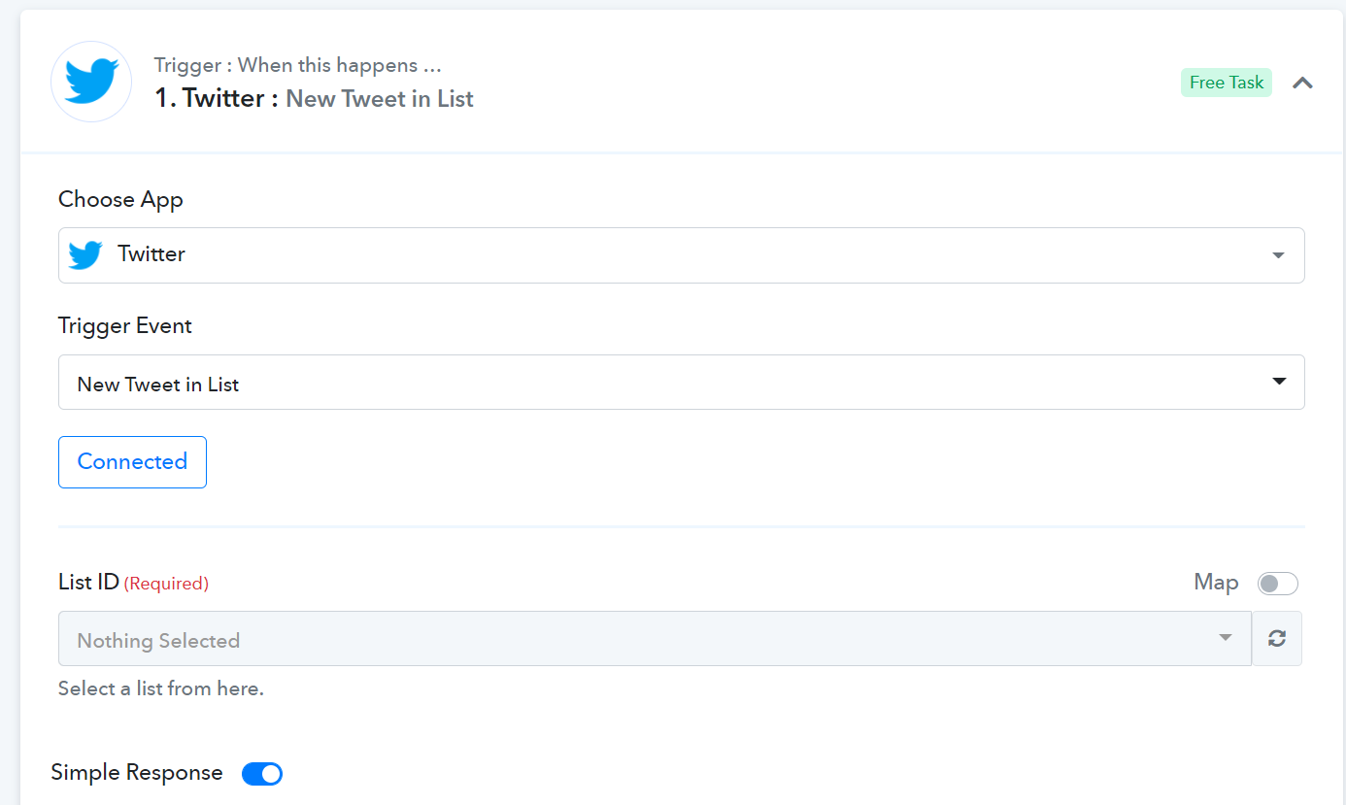1346x805 pixels.
Task: Open the List ID Nothing Selected dropdown
Action: click(x=655, y=638)
